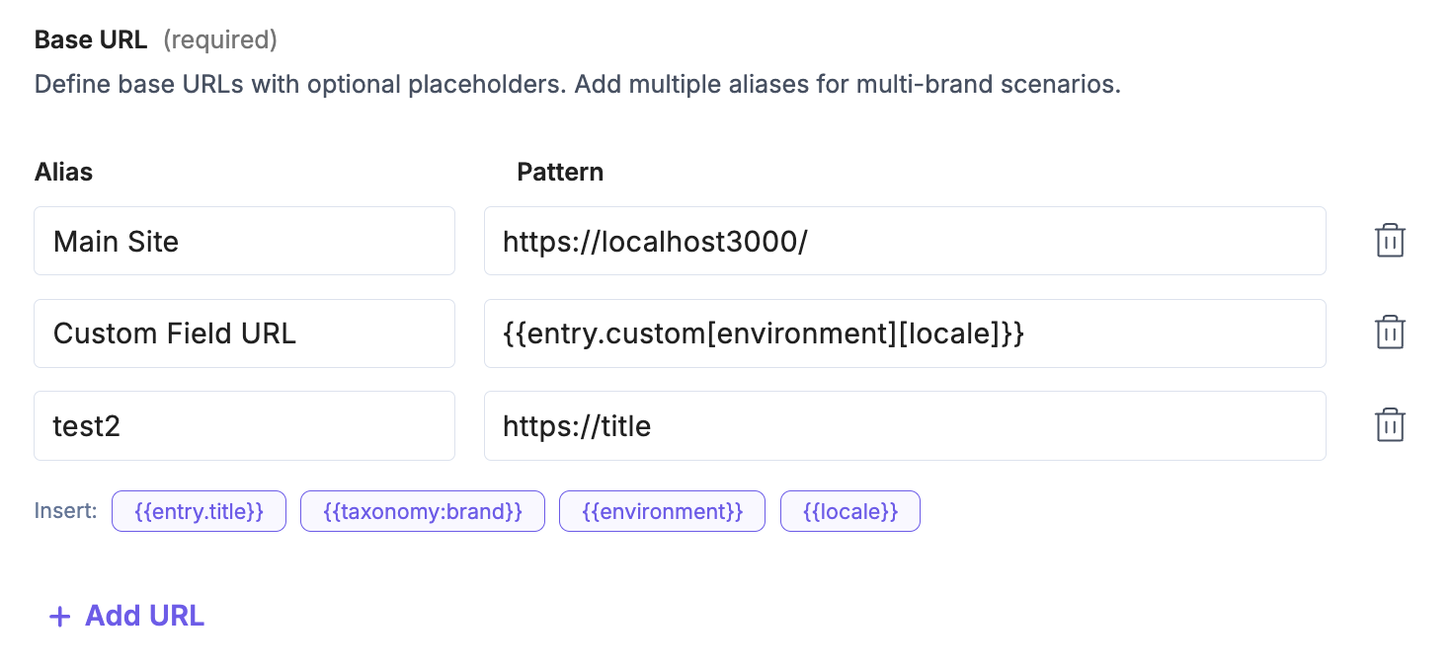1452x667 pixels.
Task: Click the Alias column header
Action: coord(63,172)
